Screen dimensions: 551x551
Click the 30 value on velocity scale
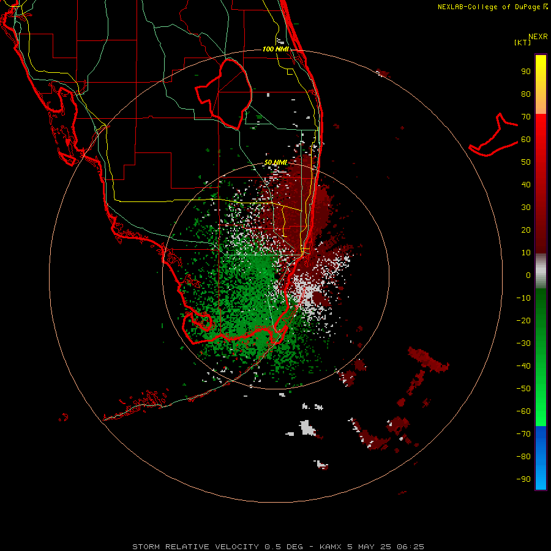(x=526, y=208)
